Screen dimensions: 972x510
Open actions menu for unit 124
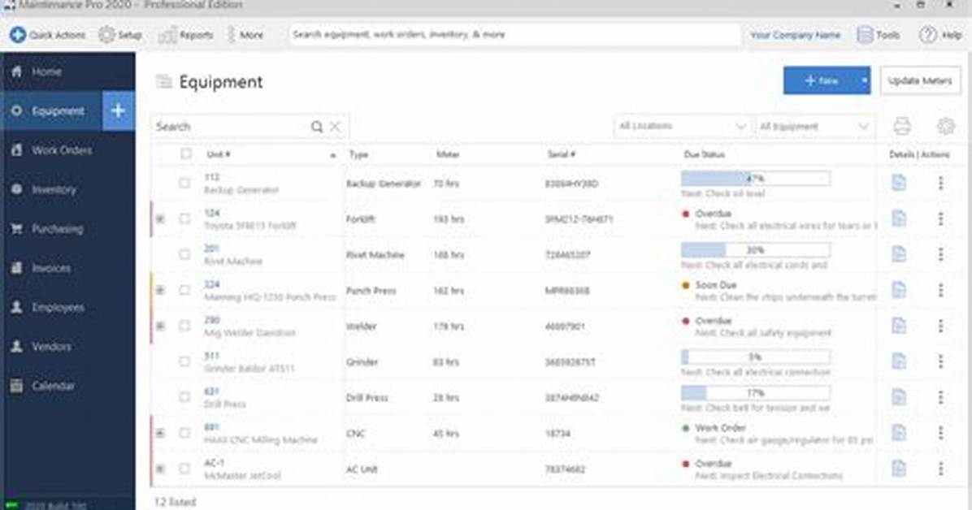(x=941, y=218)
